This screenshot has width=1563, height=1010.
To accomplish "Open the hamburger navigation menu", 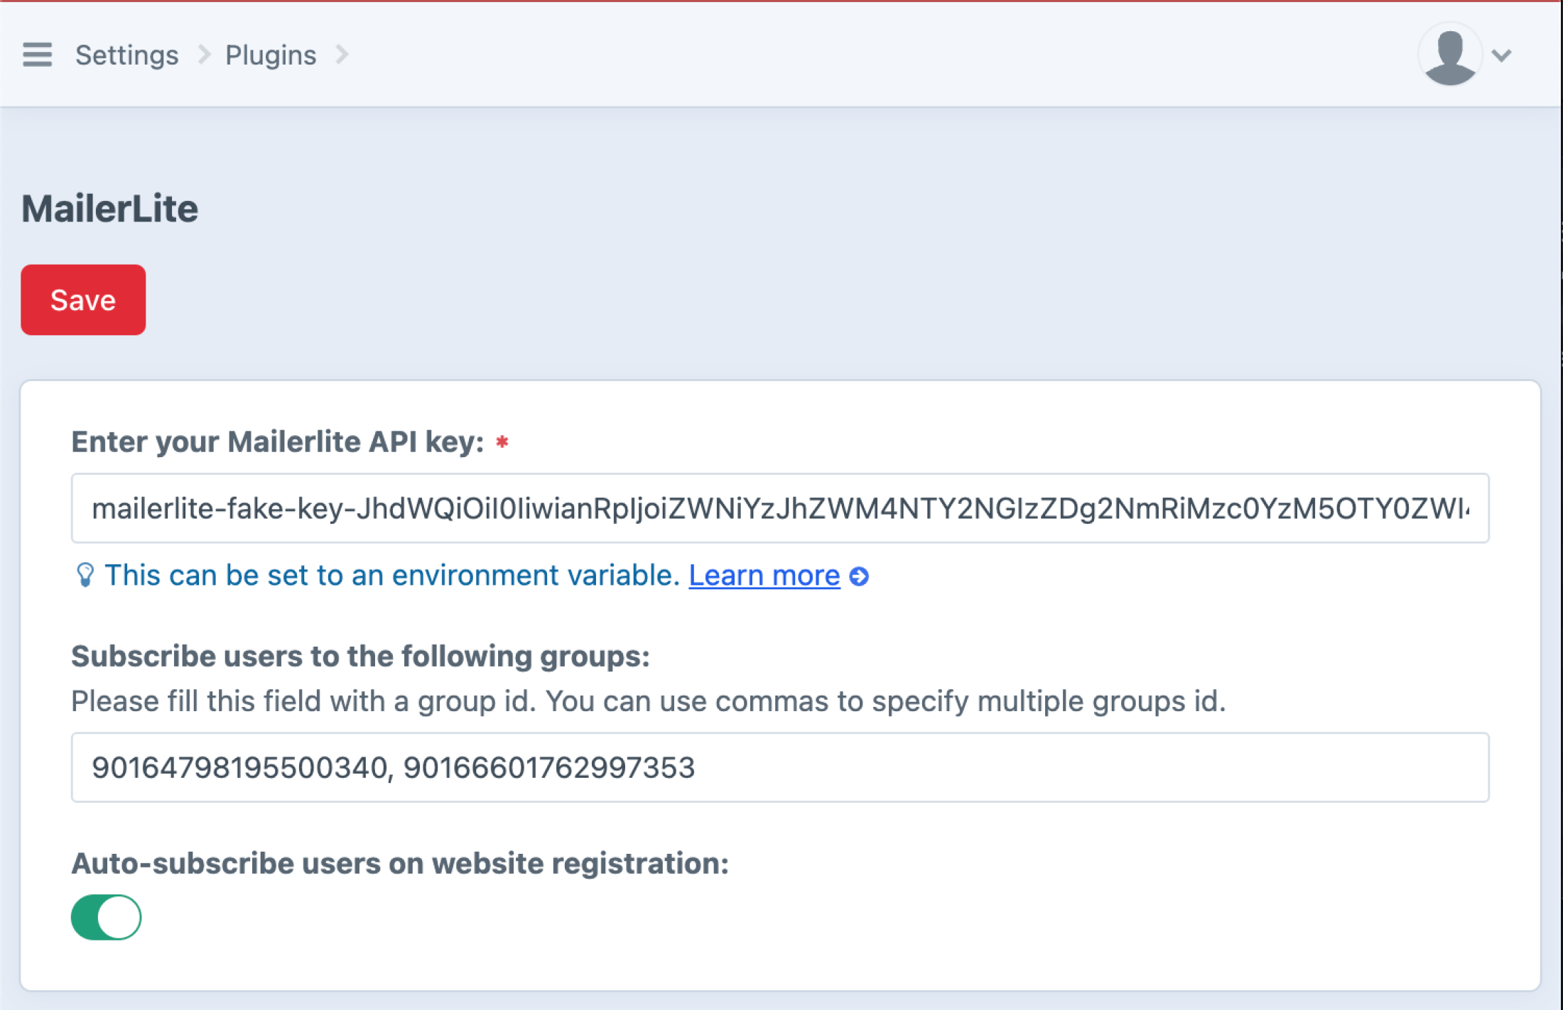I will pyautogui.click(x=37, y=55).
